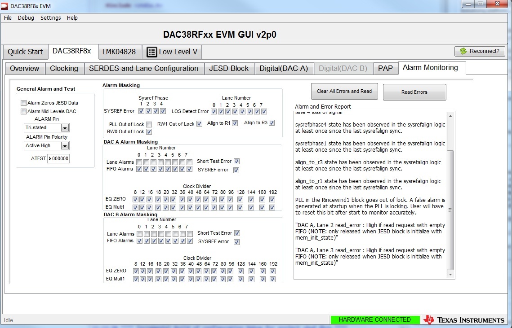
Task: Click the error report scroll down arrow
Action: (x=450, y=275)
